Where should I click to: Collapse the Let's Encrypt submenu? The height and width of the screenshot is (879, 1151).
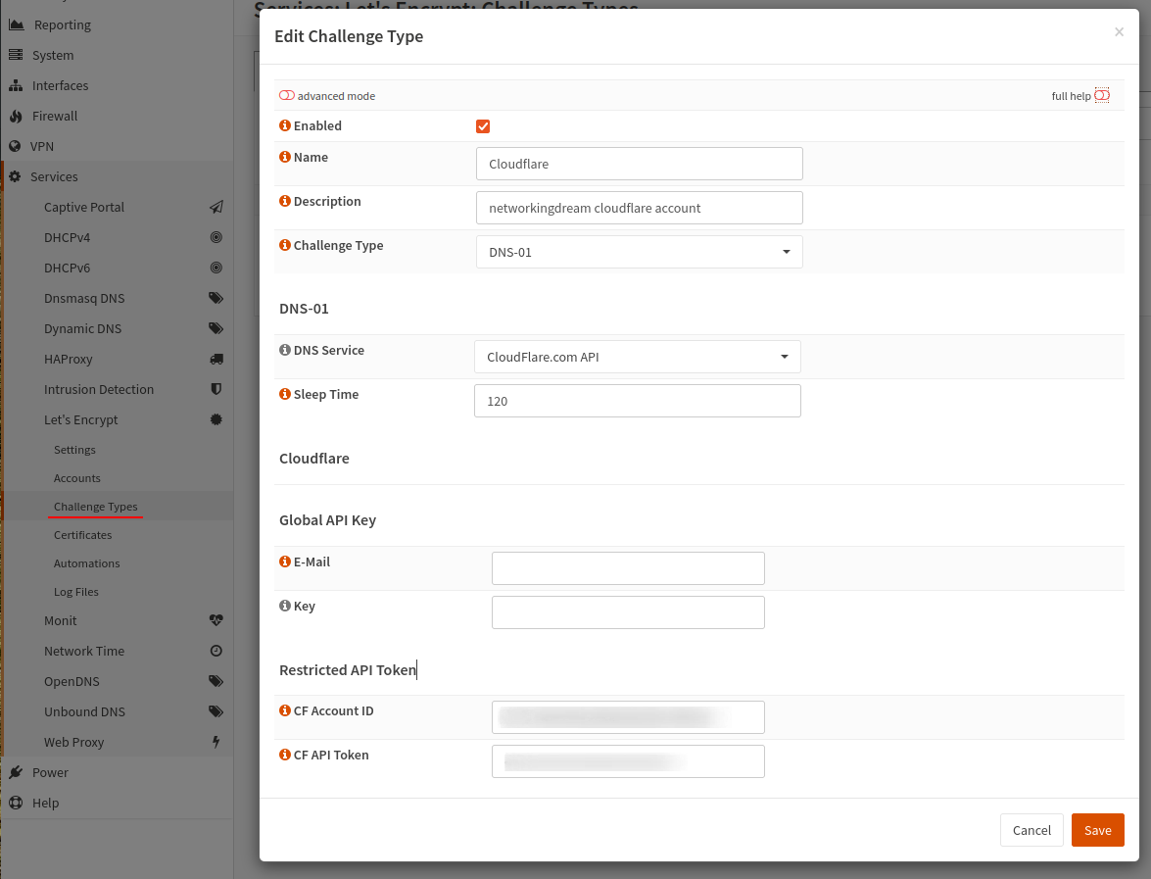pyautogui.click(x=80, y=420)
